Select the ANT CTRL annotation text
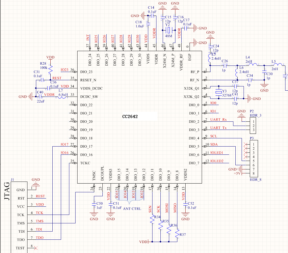 [x=132, y=209]
